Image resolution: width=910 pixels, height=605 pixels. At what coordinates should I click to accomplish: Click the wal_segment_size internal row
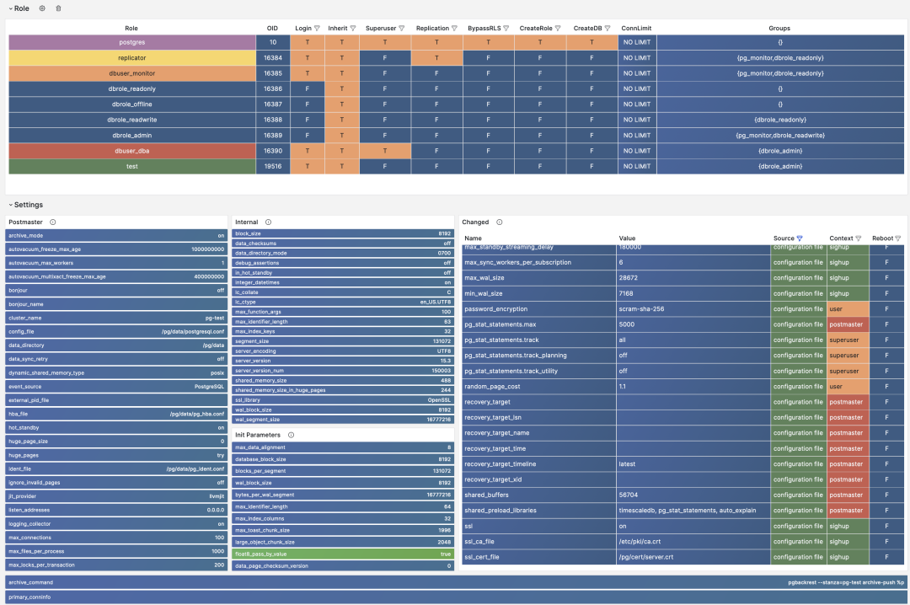(343, 420)
